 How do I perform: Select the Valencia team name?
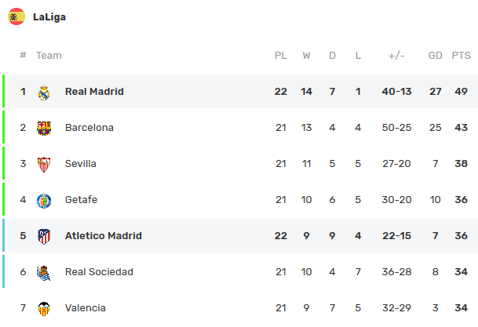(86, 308)
